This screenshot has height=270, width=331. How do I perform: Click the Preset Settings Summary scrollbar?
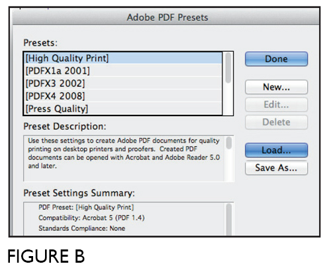(229, 219)
